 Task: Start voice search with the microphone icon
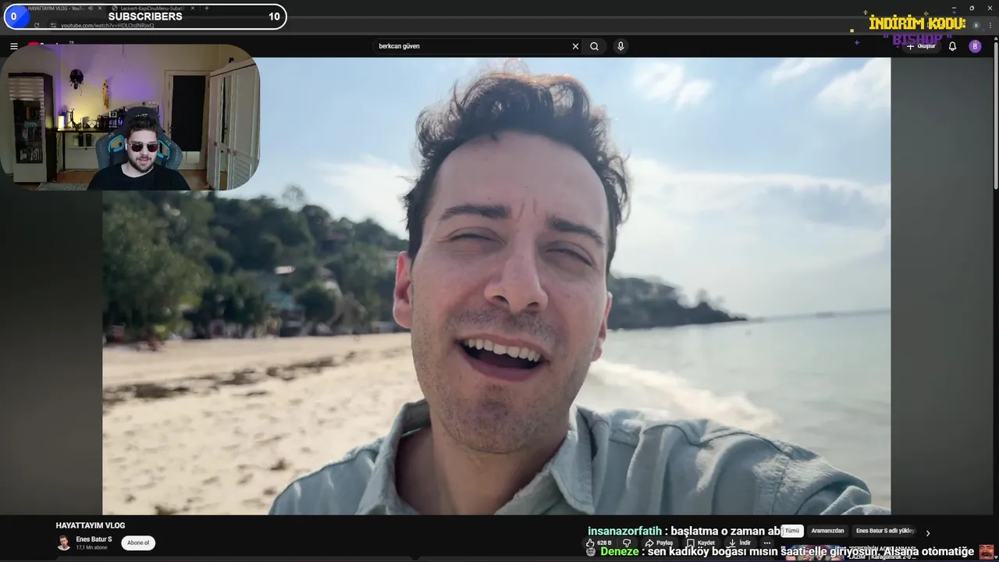click(x=620, y=46)
